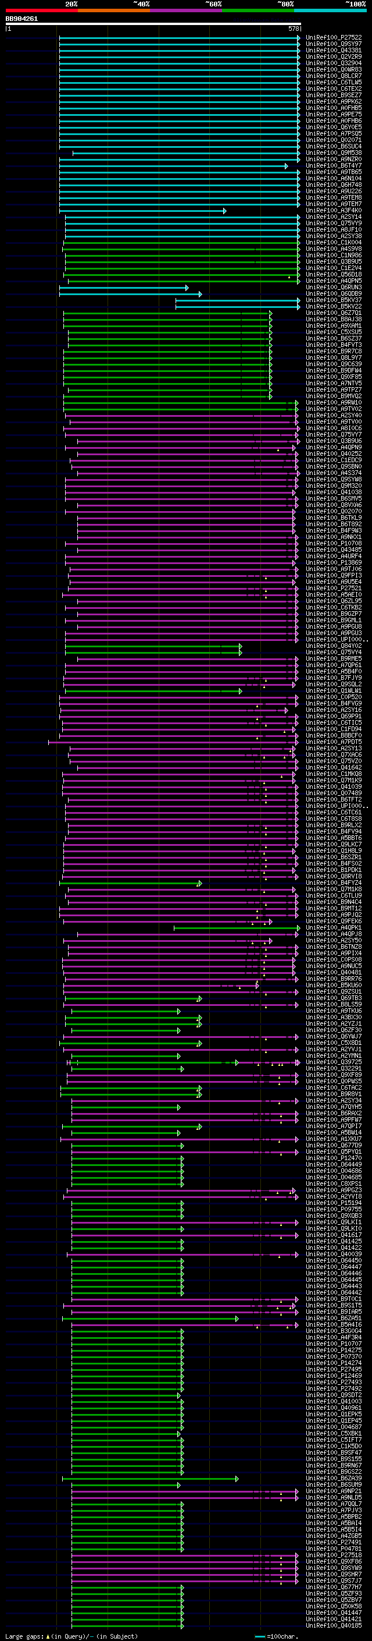Click the red 20% identity color segment

tap(41, 11)
